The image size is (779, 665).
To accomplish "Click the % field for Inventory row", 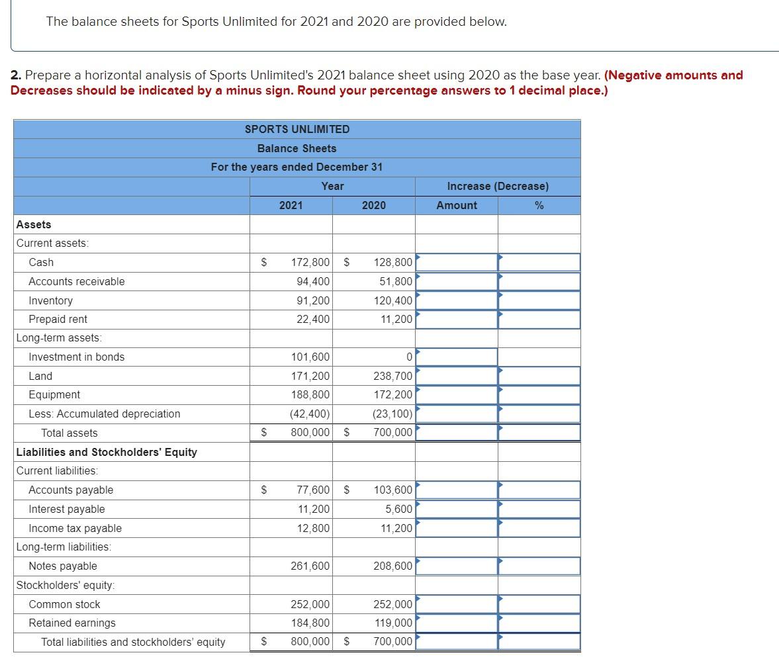I will pos(538,300).
